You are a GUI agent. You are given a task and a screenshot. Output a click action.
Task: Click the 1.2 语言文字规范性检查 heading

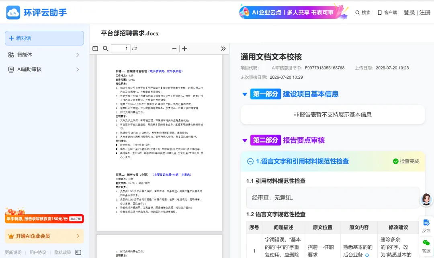276,214
